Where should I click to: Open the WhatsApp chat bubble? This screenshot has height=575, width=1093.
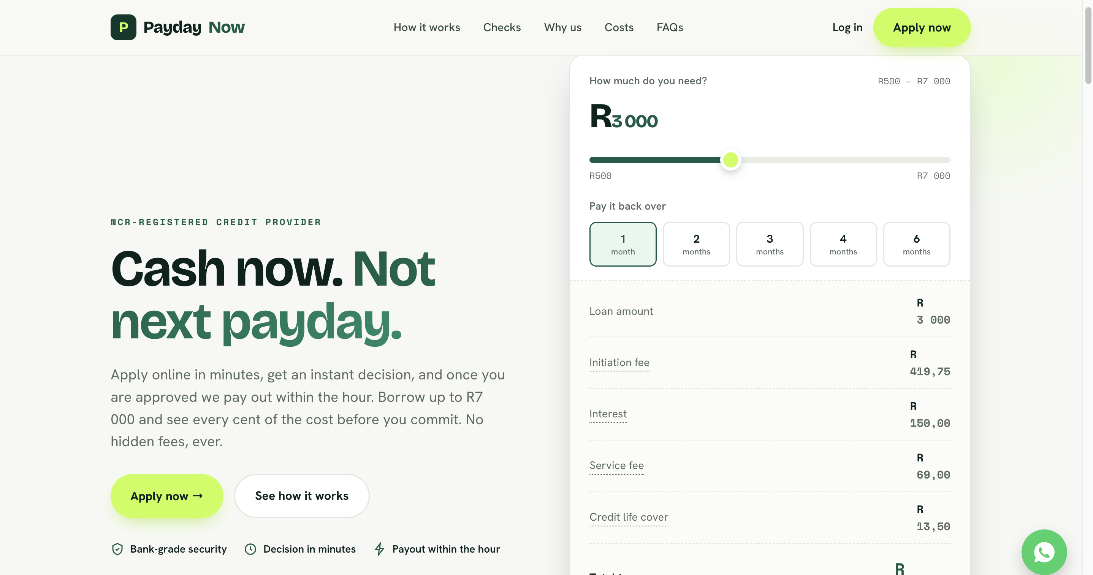(x=1044, y=552)
